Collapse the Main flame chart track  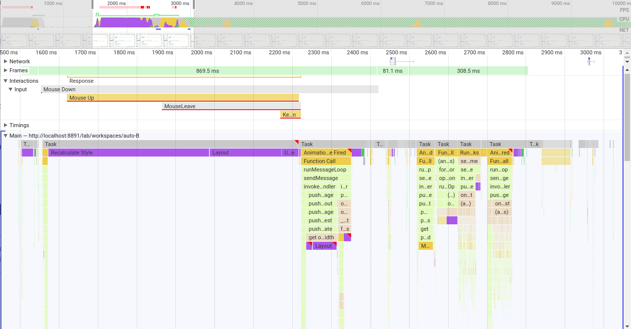point(5,135)
